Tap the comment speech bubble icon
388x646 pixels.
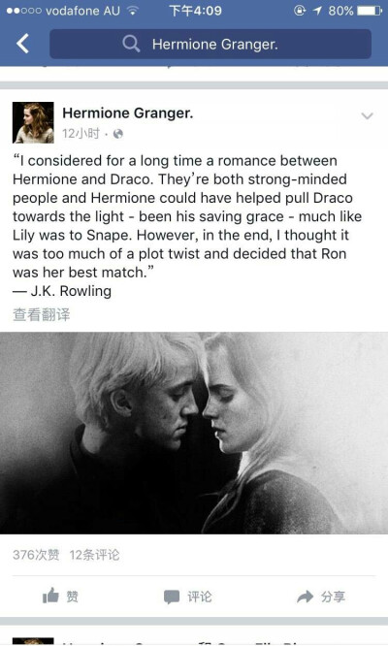tap(172, 597)
